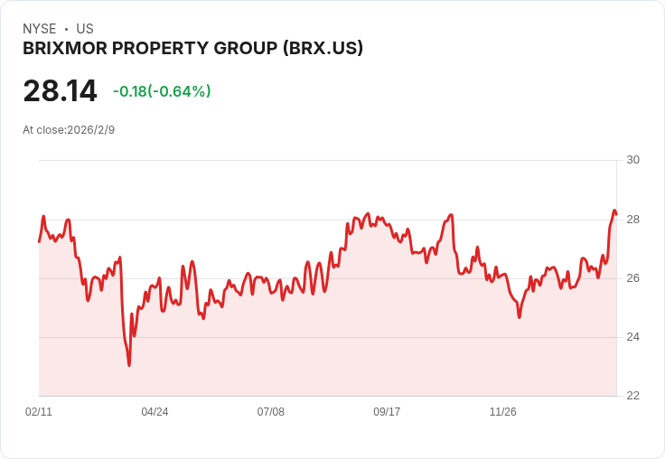The height and width of the screenshot is (459, 665).
Task: Click the 02/11 date axis label
Action: coord(39,412)
